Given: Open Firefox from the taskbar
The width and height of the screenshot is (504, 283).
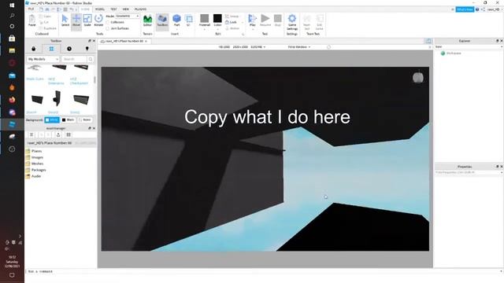Looking at the screenshot, I should coord(12,100).
